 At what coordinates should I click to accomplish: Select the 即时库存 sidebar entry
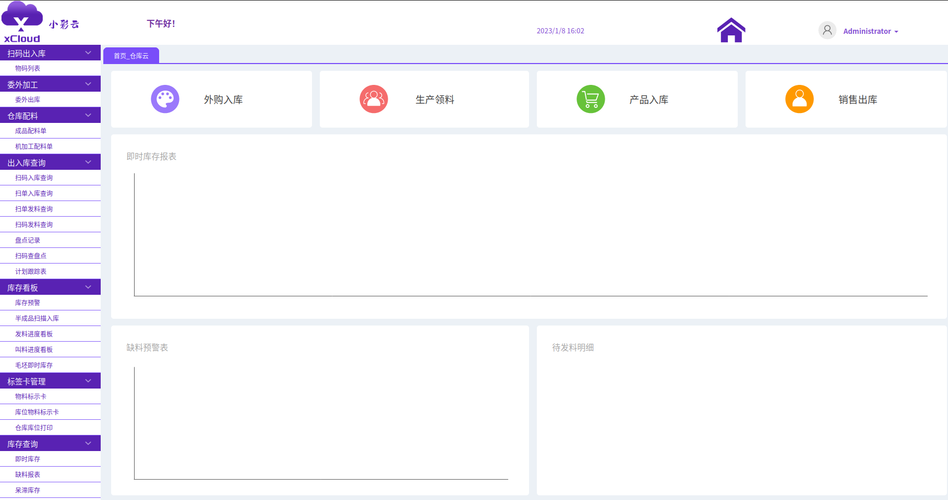[x=50, y=459]
